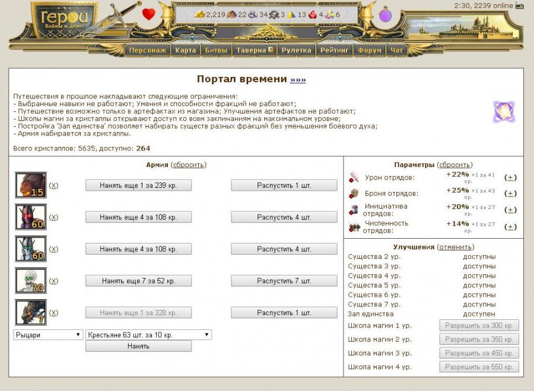Open the Рыцари faction dropdown

[x=48, y=335]
